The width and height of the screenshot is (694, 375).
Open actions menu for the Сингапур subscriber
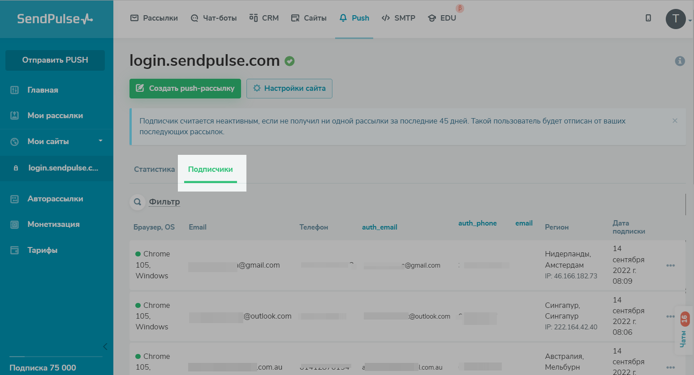pos(670,316)
